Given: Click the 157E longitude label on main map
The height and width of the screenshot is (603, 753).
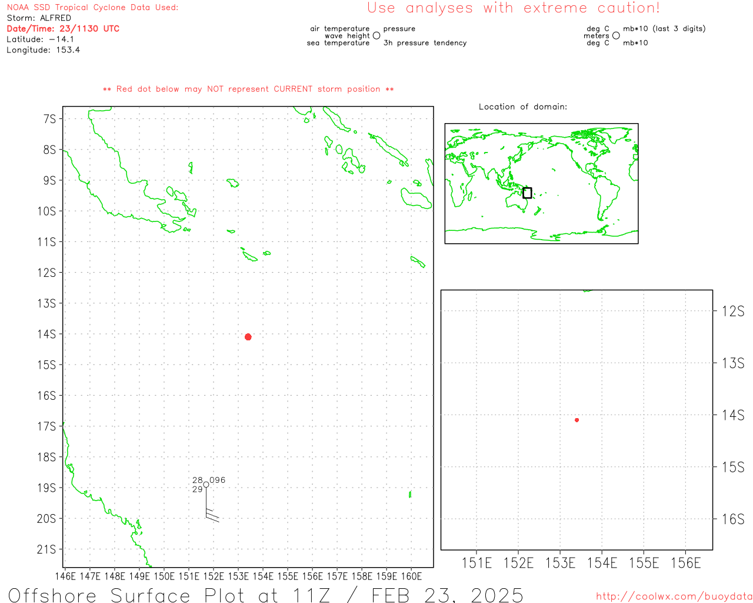Looking at the screenshot, I should tap(337, 576).
